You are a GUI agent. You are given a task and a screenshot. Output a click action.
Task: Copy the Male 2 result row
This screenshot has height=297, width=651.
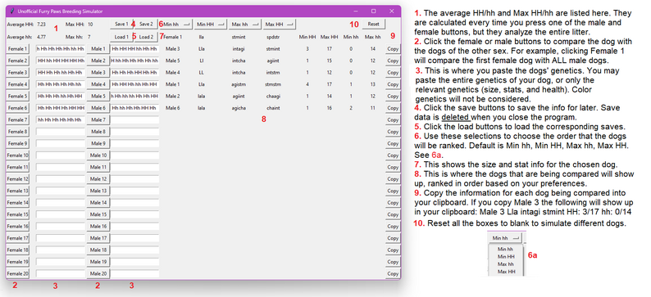(393, 96)
